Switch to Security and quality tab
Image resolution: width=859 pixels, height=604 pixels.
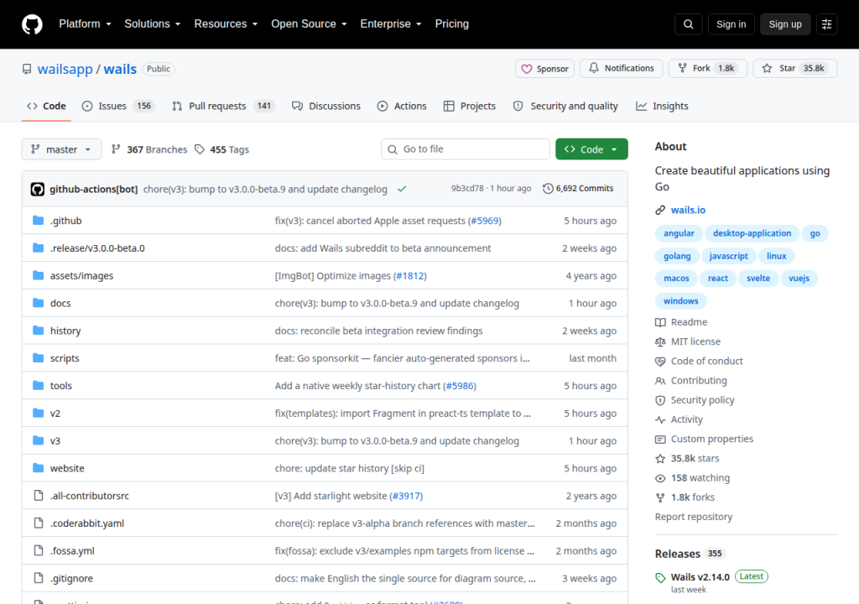coord(565,107)
